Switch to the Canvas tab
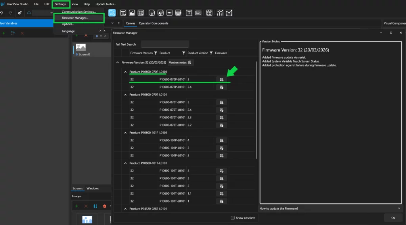 coord(130,23)
